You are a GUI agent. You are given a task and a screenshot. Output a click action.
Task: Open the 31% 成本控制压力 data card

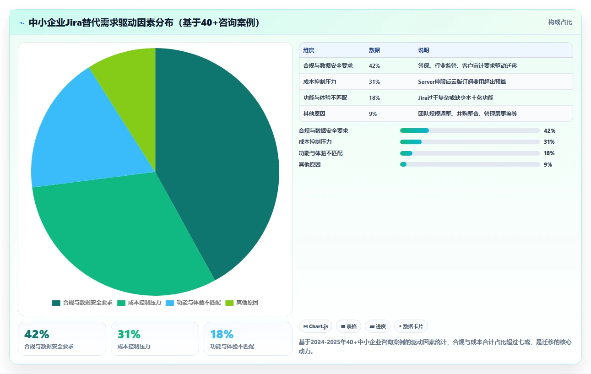(155, 339)
